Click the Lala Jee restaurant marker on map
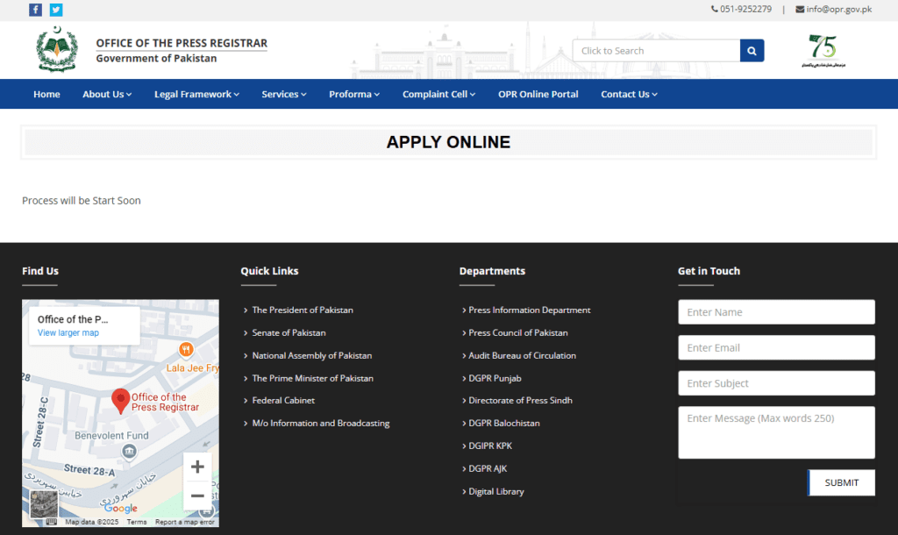Image resolution: width=898 pixels, height=535 pixels. pos(186,349)
